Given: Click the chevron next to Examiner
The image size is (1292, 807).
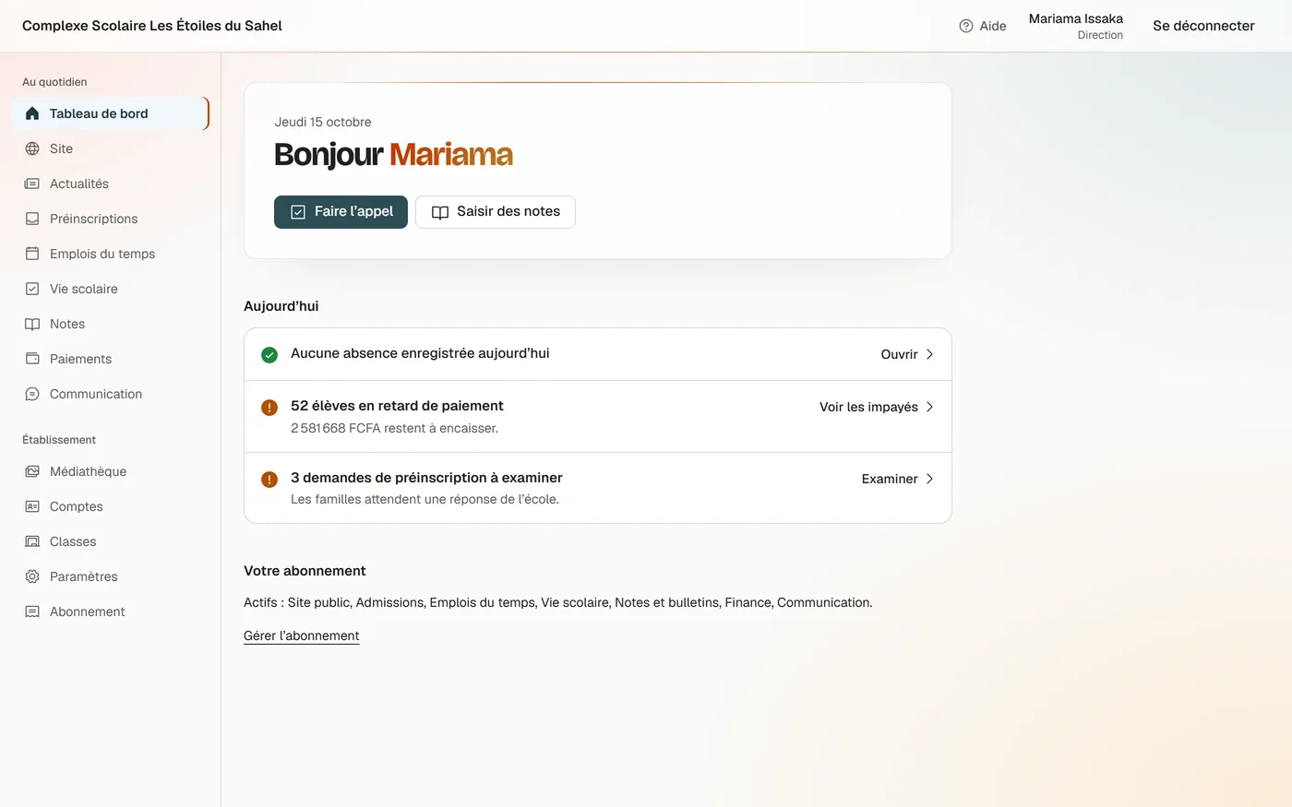Looking at the screenshot, I should (x=929, y=479).
